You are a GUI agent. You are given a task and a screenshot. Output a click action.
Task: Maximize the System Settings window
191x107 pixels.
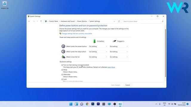[158, 16]
